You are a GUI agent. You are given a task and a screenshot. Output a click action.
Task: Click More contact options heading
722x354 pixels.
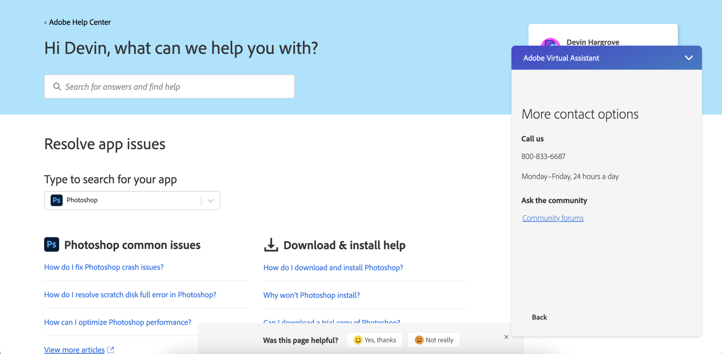pyautogui.click(x=580, y=114)
